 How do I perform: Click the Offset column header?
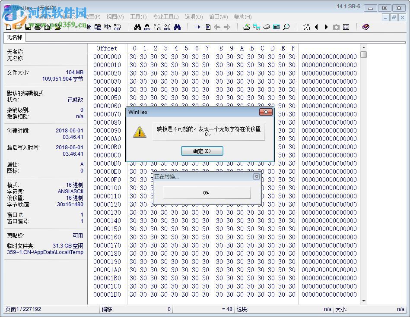(x=107, y=48)
